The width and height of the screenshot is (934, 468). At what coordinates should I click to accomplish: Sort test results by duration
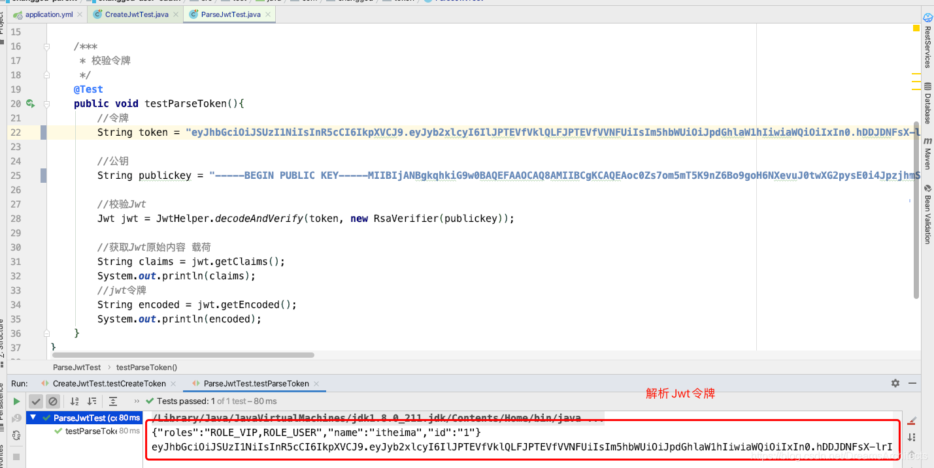coord(92,401)
